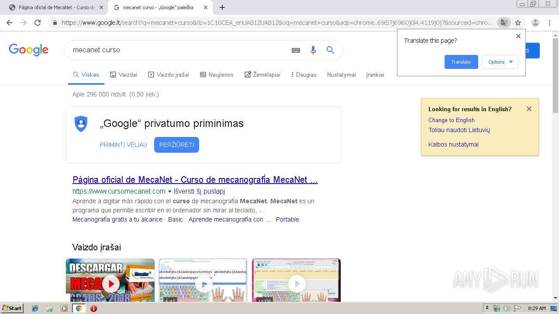Submit search with the magnifier icon

tap(330, 50)
